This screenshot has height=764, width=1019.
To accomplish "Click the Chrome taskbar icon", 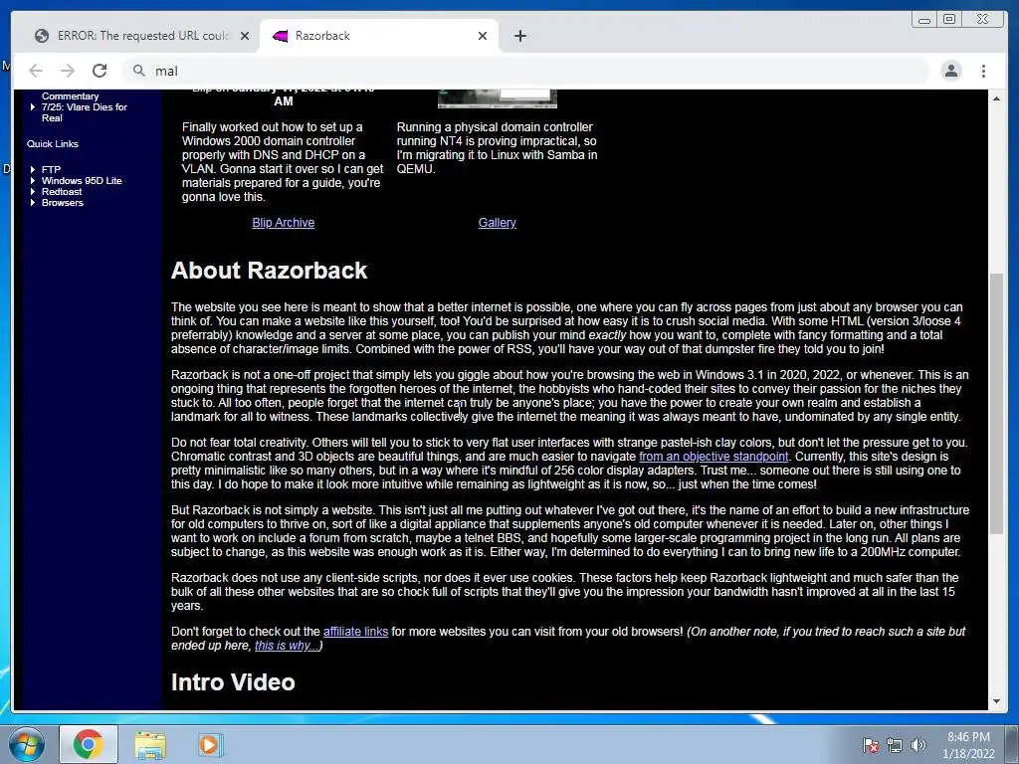I will [x=89, y=744].
